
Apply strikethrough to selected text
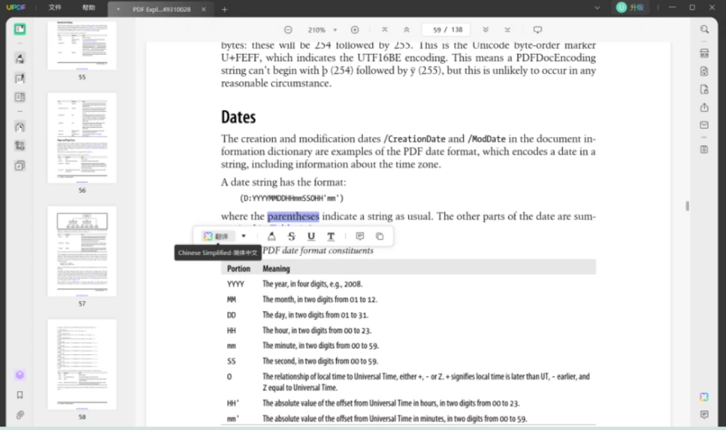tap(291, 236)
